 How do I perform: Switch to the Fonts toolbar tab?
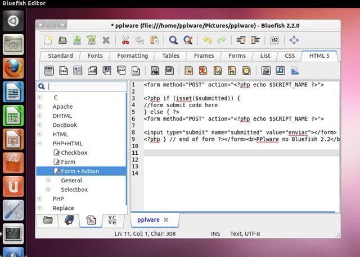pos(95,56)
